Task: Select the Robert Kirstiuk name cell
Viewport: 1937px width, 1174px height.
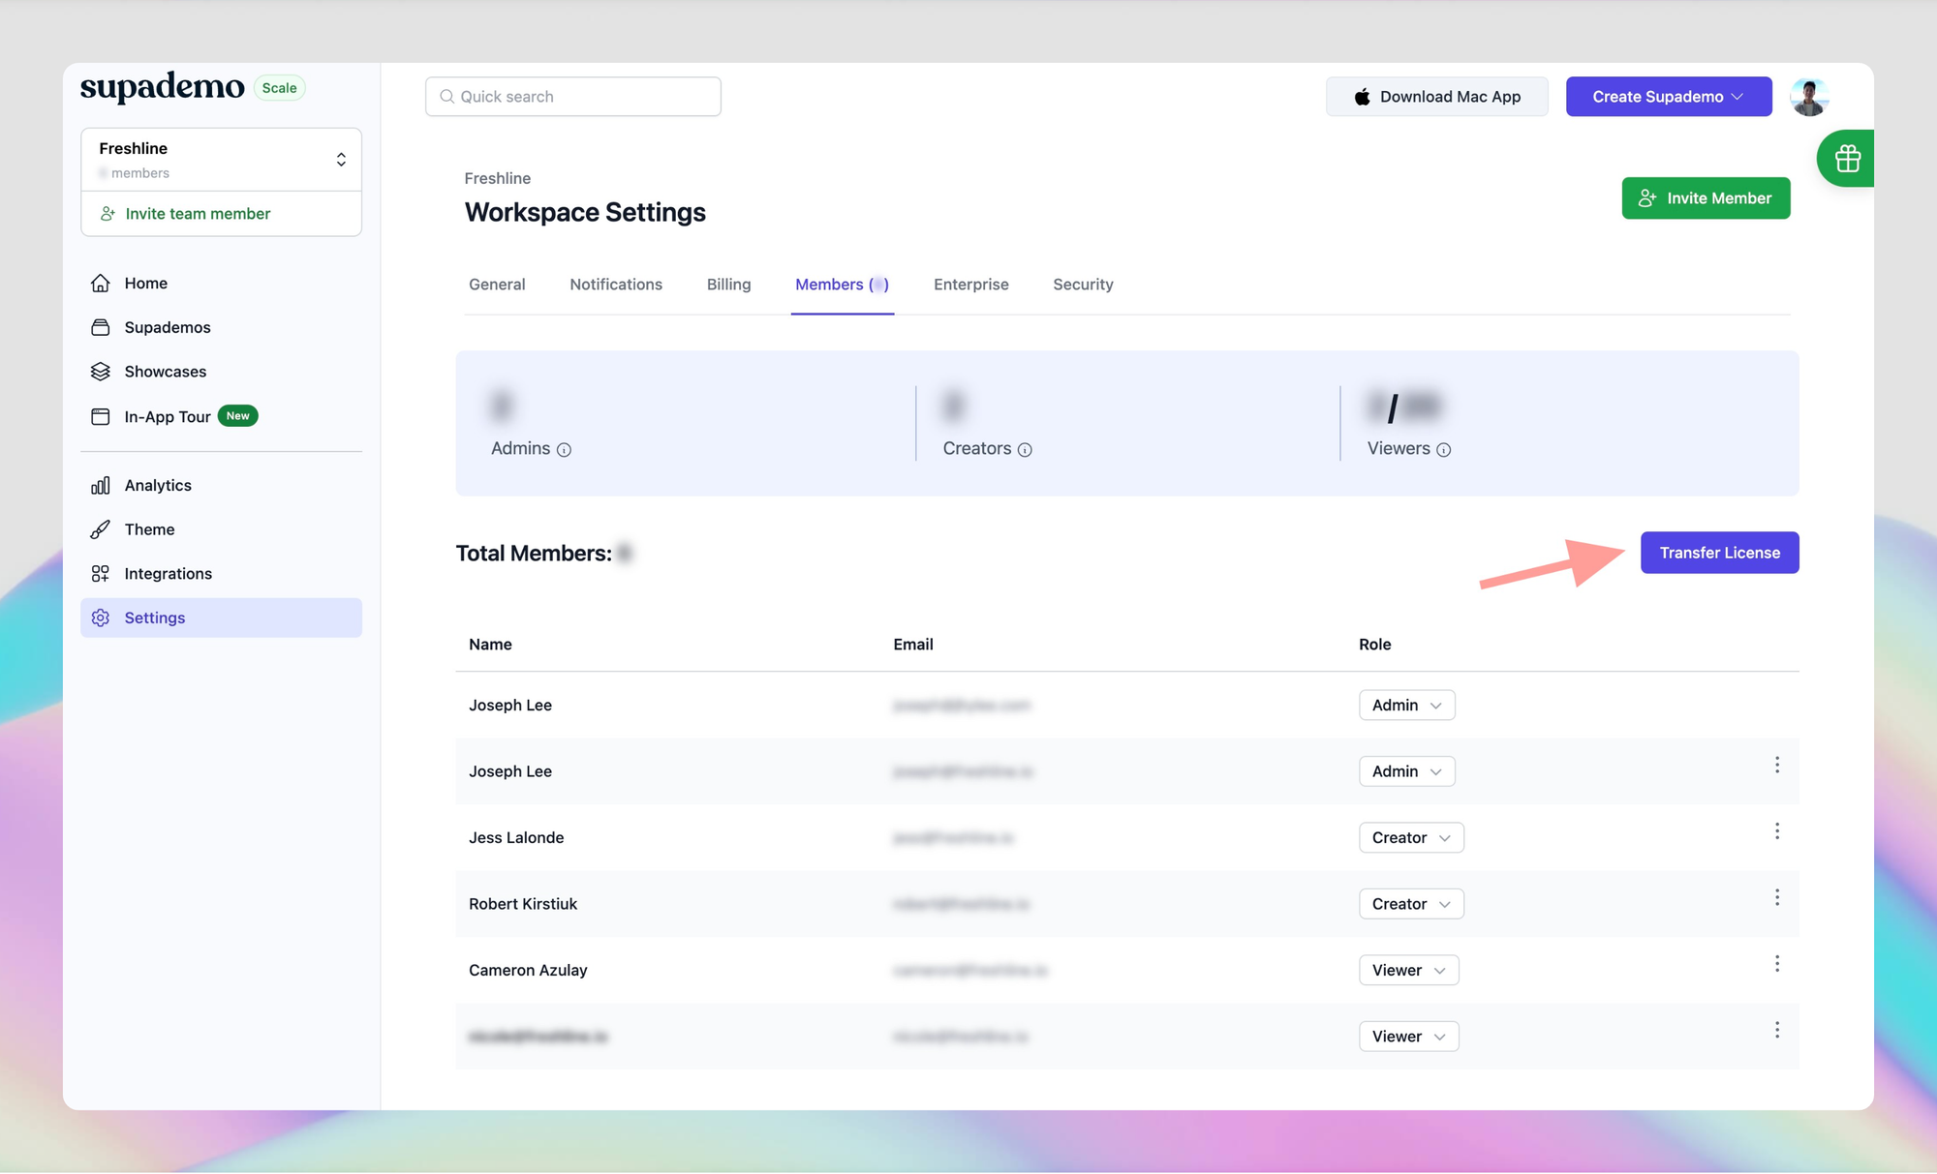Action: [x=523, y=904]
